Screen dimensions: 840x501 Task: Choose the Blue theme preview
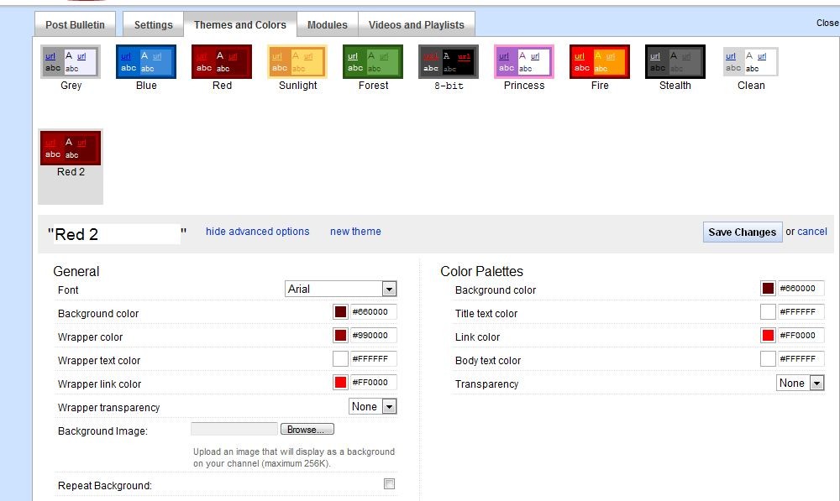146,62
